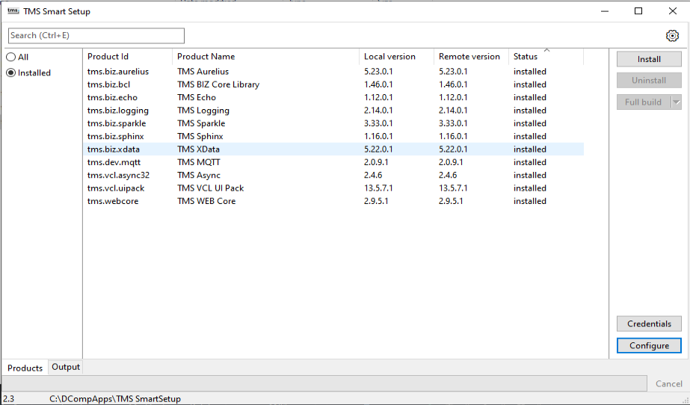Select the TMS MQTT product row
The height and width of the screenshot is (405, 690).
pos(198,162)
